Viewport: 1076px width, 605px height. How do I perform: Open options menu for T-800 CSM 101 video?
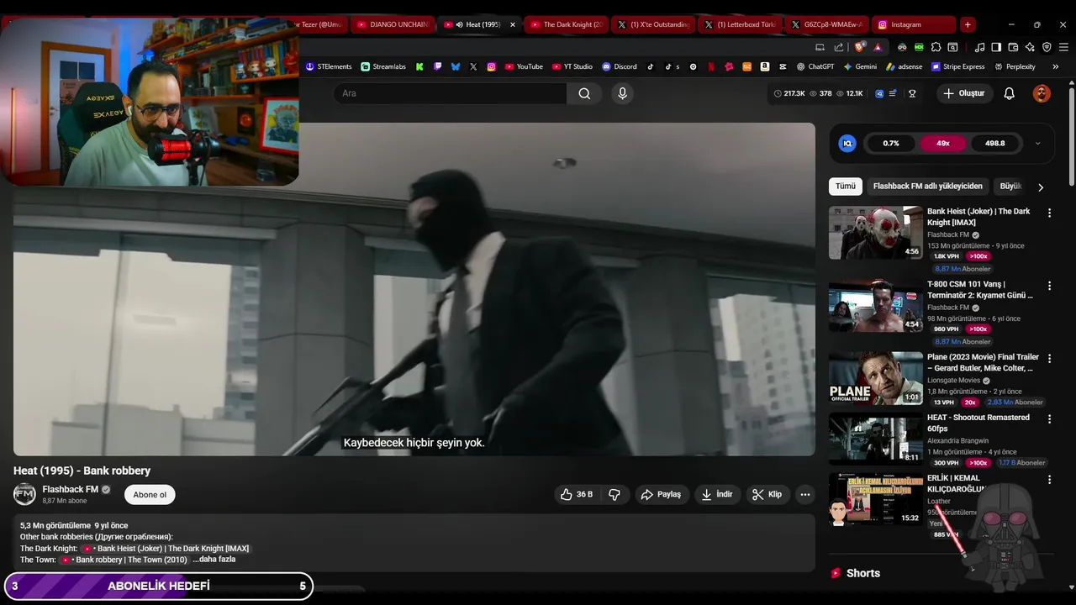click(x=1049, y=286)
